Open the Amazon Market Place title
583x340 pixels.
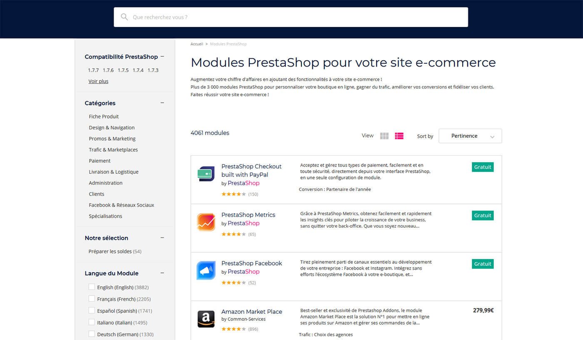coord(252,312)
